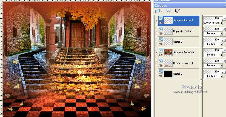Toggle visibility of Copie de Raster 2
This screenshot has height=117, width=226.
click(x=161, y=34)
